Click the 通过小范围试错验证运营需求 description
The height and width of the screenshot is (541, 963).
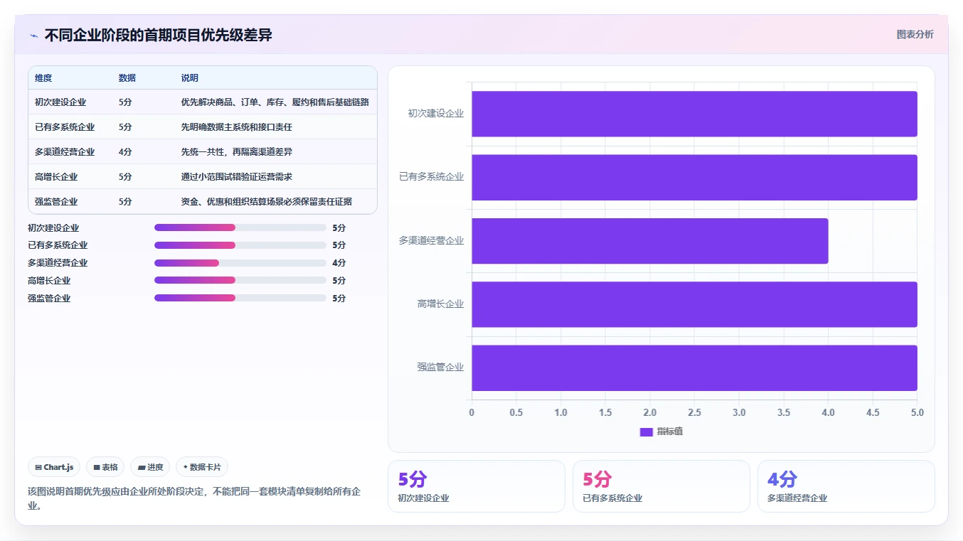click(x=237, y=177)
